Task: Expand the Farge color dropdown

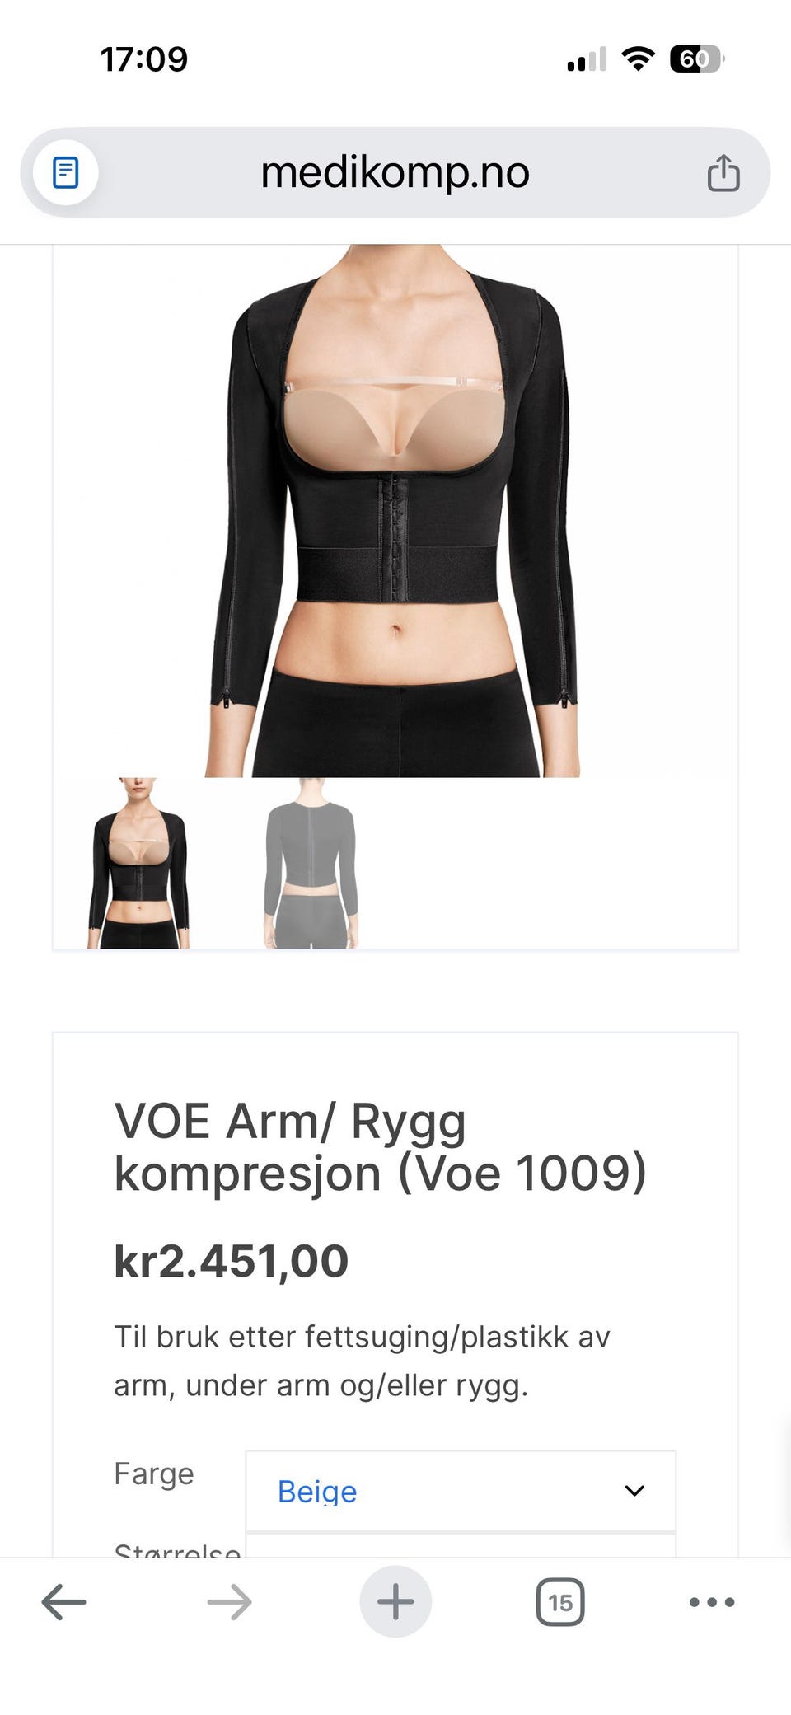Action: (x=461, y=1491)
